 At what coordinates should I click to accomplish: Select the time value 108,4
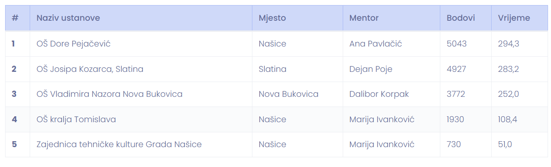click(x=507, y=119)
